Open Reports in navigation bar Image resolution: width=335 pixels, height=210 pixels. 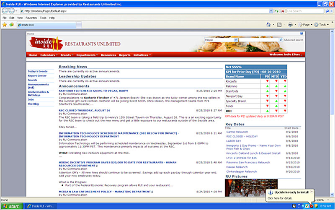coord(125,55)
